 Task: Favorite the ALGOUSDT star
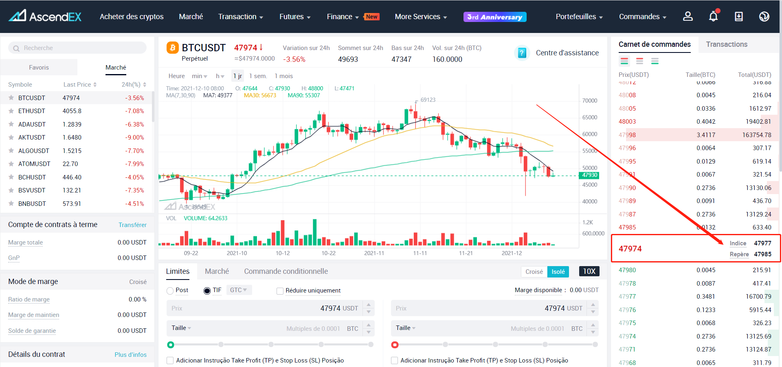(11, 151)
